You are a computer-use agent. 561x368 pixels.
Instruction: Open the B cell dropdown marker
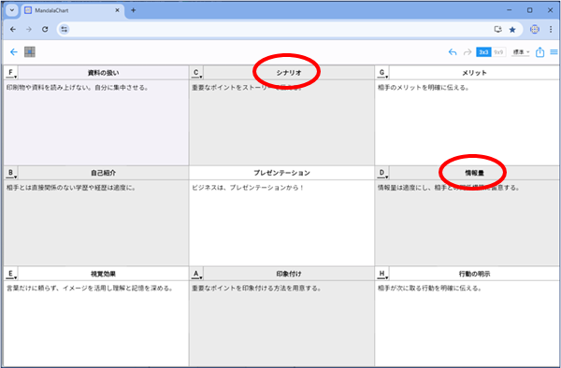click(11, 173)
